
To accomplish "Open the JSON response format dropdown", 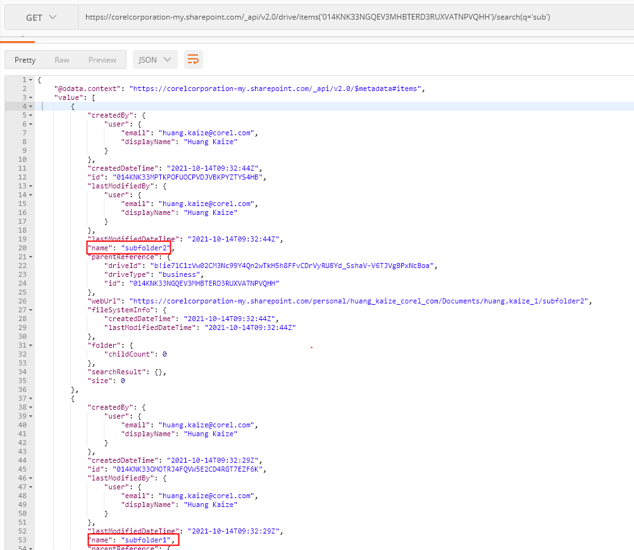I will pos(154,59).
